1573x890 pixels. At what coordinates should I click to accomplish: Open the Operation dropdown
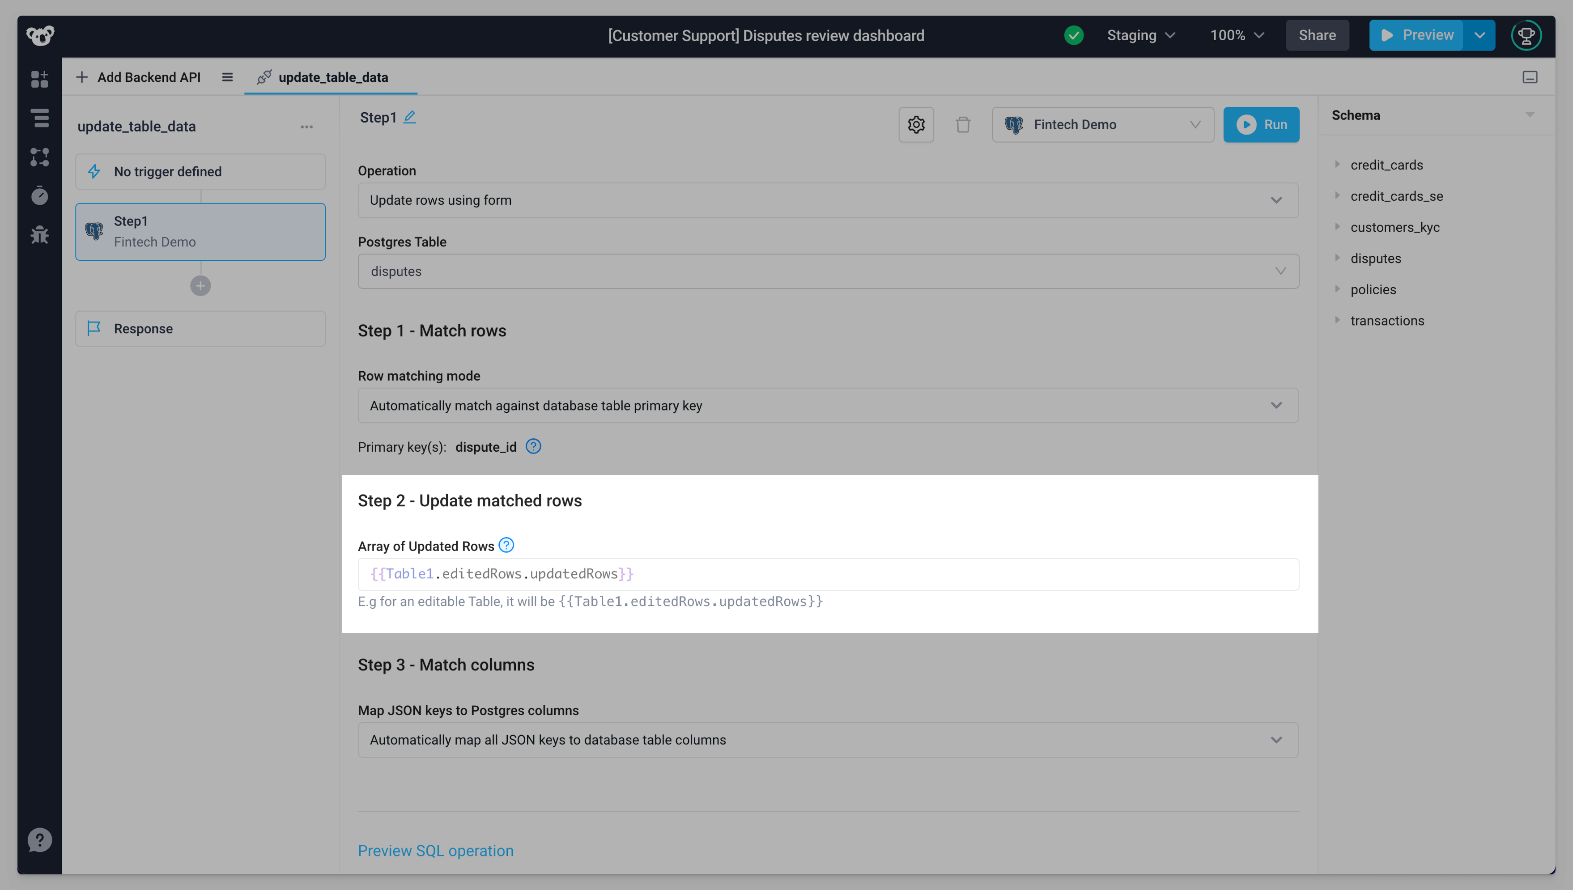click(828, 200)
